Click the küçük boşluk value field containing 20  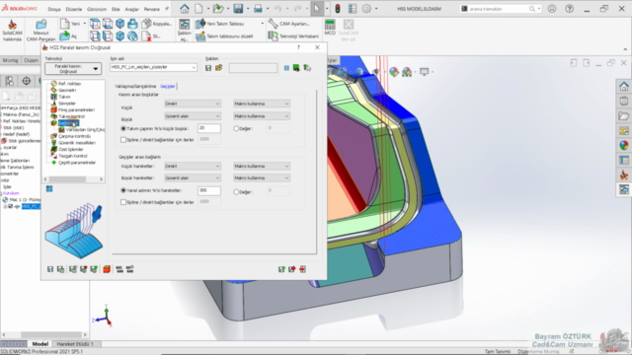click(208, 128)
